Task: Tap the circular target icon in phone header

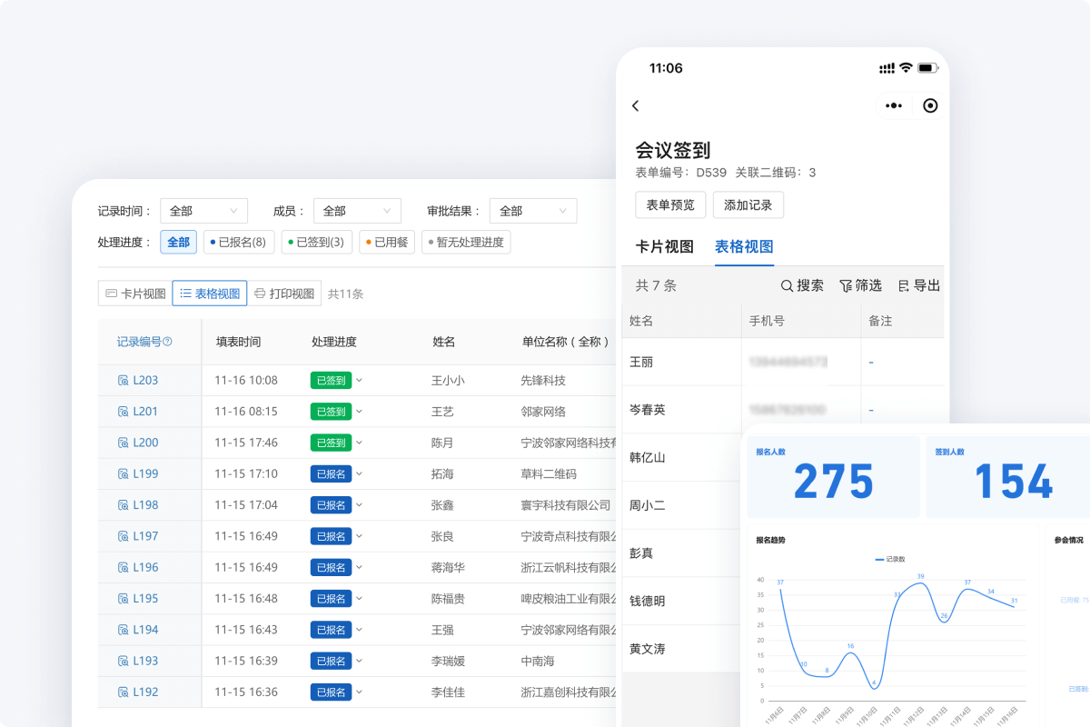Action: (x=930, y=106)
